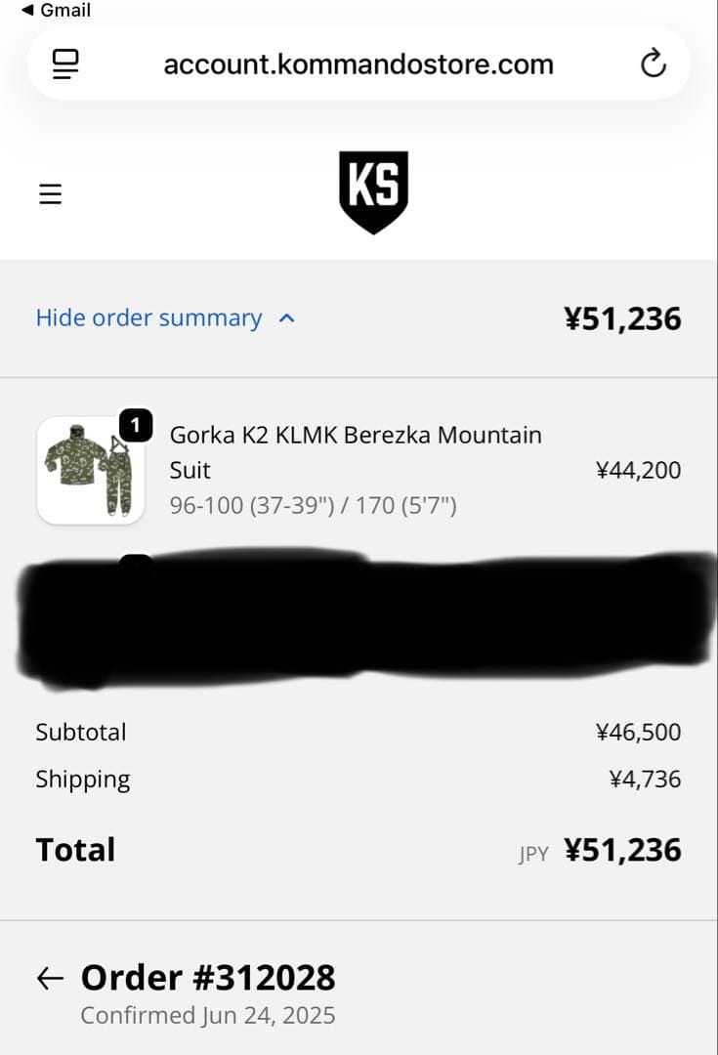
Task: Open the page format menu icon
Action: [x=65, y=64]
